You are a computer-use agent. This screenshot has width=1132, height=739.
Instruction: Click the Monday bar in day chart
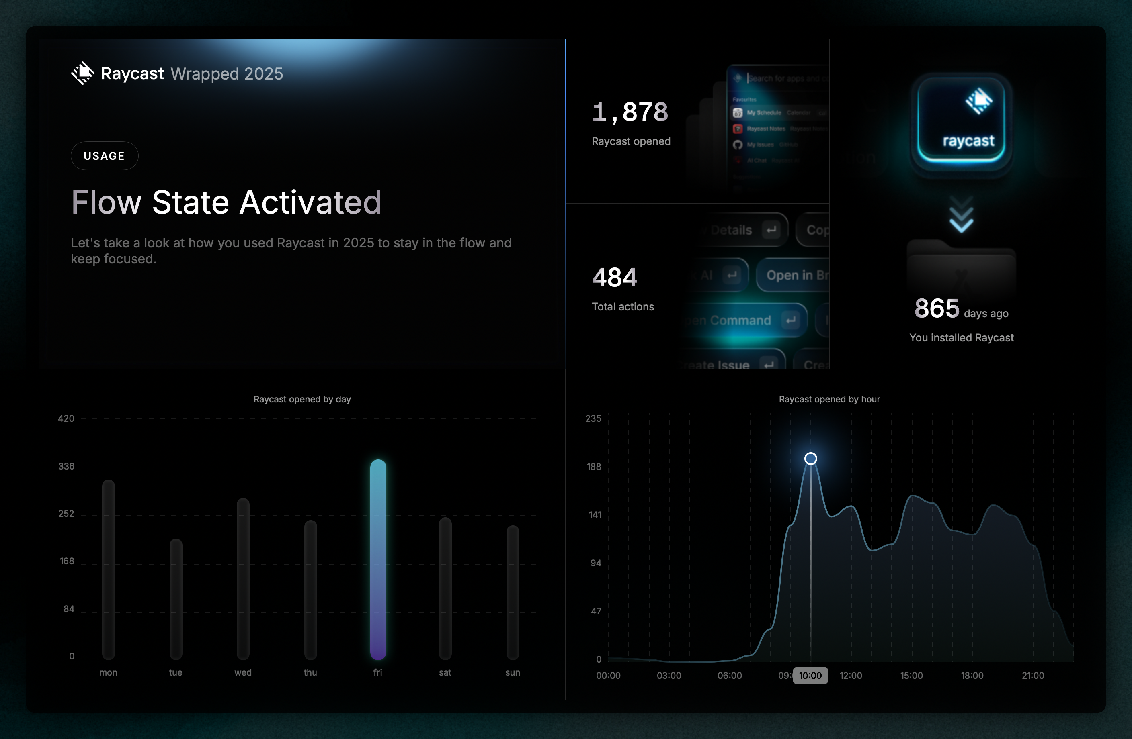coord(109,570)
